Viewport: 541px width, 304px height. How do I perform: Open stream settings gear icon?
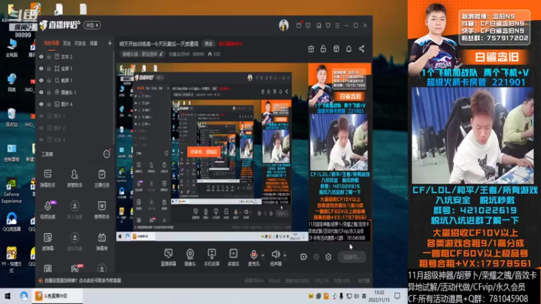[329, 257]
